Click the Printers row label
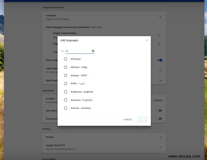The width and height of the screenshot is (207, 160). pos(50,137)
